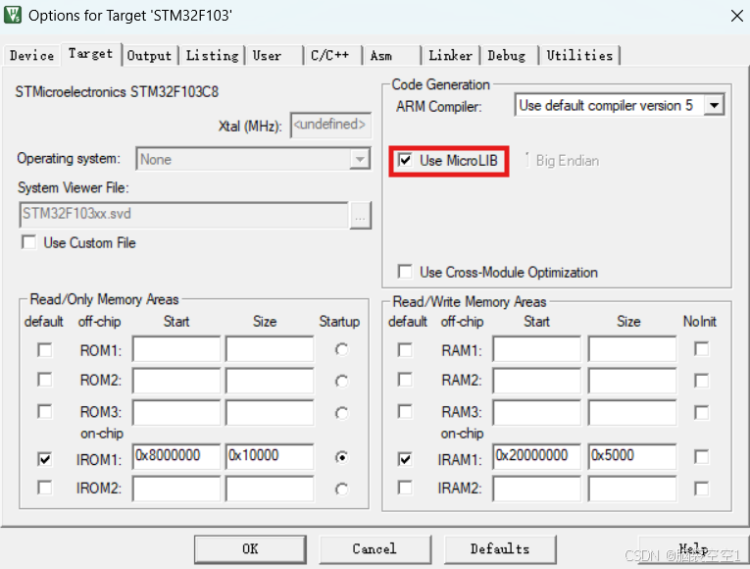Click the Xtal (MHz) input field
750x569 pixels.
(330, 125)
